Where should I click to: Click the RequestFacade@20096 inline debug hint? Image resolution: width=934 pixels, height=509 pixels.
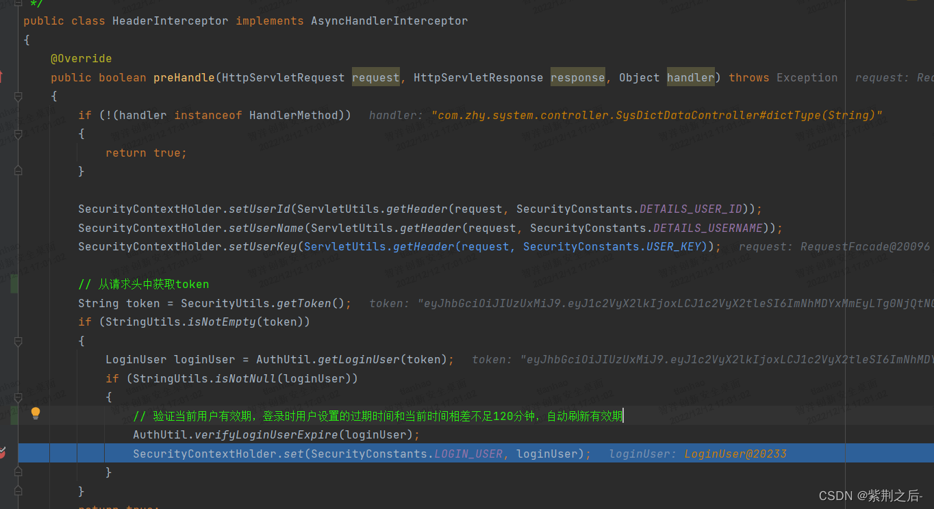tap(865, 246)
